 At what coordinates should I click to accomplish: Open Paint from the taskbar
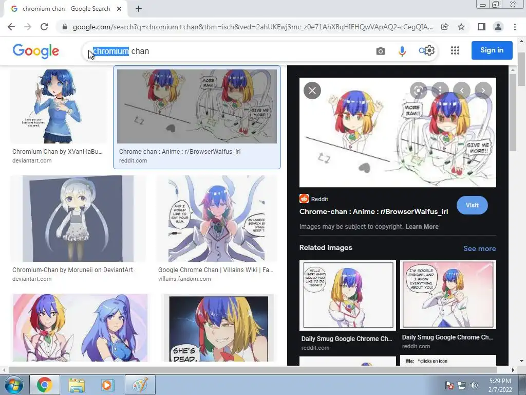[x=140, y=385]
